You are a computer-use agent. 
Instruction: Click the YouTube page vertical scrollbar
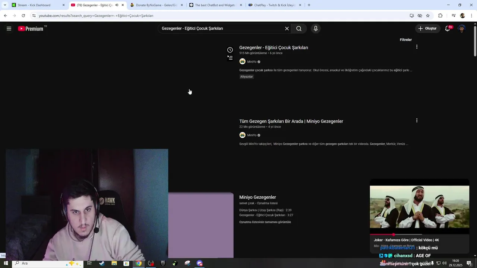pyautogui.click(x=475, y=41)
